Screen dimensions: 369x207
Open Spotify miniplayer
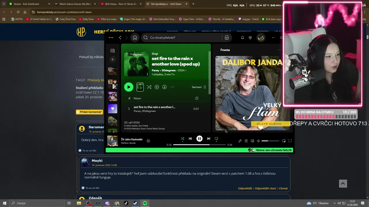[x=284, y=141]
